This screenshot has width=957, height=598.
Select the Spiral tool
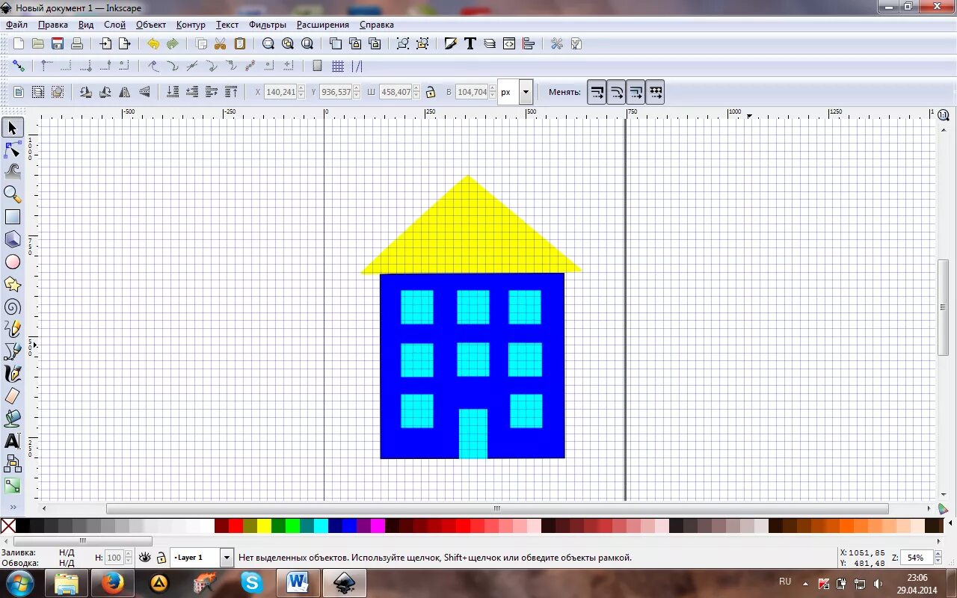click(13, 306)
